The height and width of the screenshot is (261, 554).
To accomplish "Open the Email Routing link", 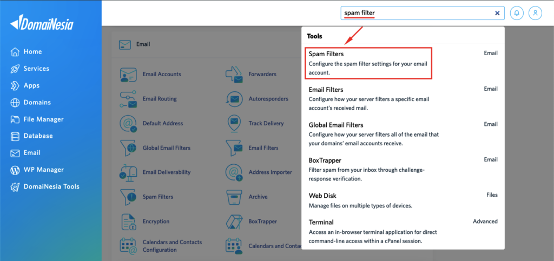I will tap(160, 99).
